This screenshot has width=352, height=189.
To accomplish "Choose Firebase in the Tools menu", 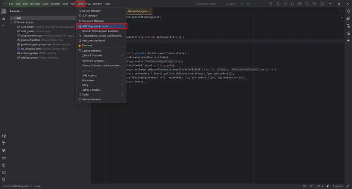I will click(x=101, y=45).
